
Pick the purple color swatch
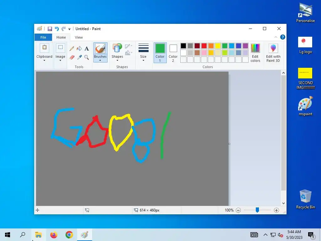tap(245, 46)
